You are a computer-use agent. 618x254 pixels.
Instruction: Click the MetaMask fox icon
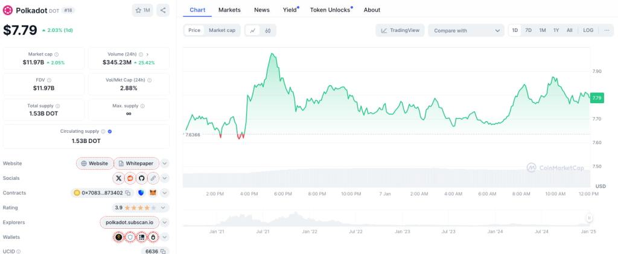(153, 193)
